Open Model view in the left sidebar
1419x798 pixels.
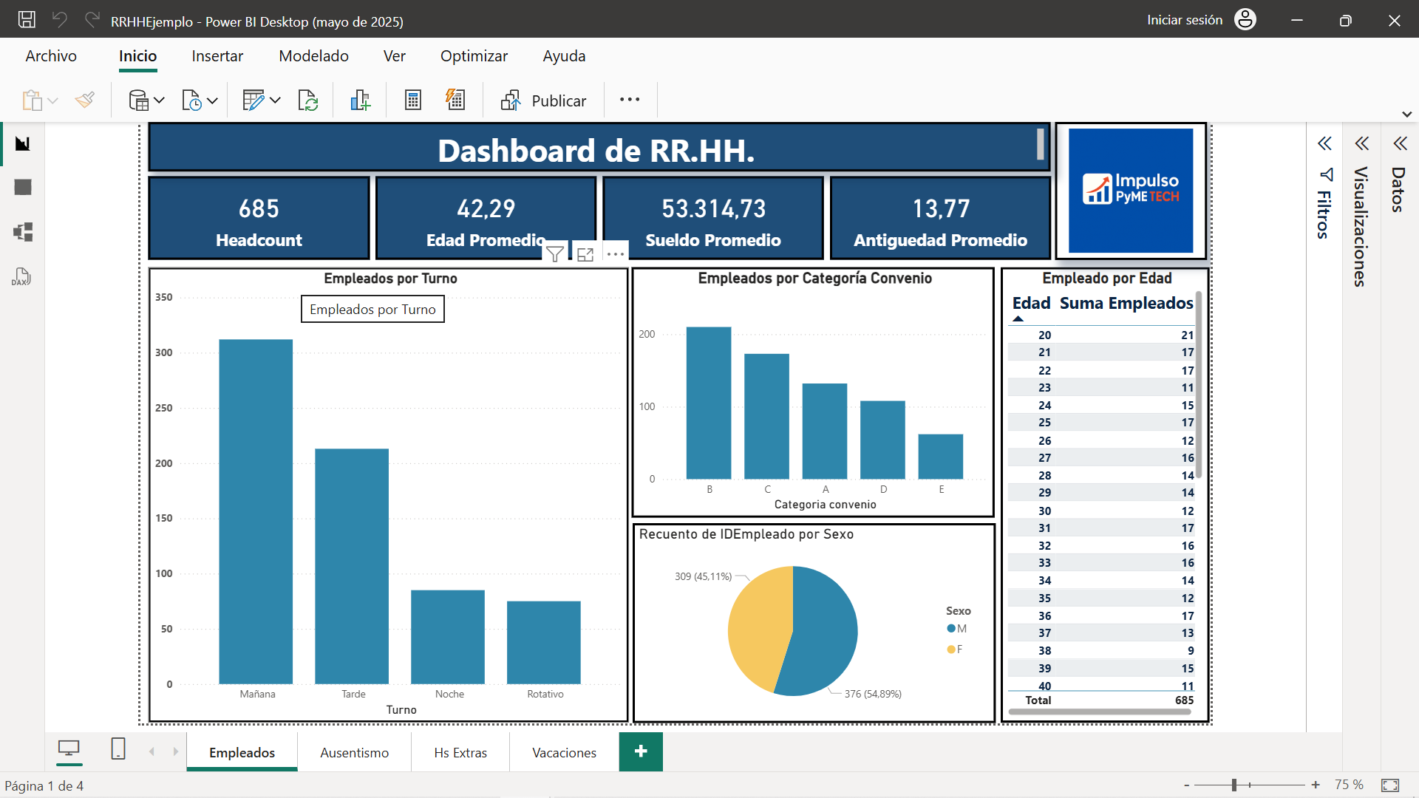[x=23, y=232]
